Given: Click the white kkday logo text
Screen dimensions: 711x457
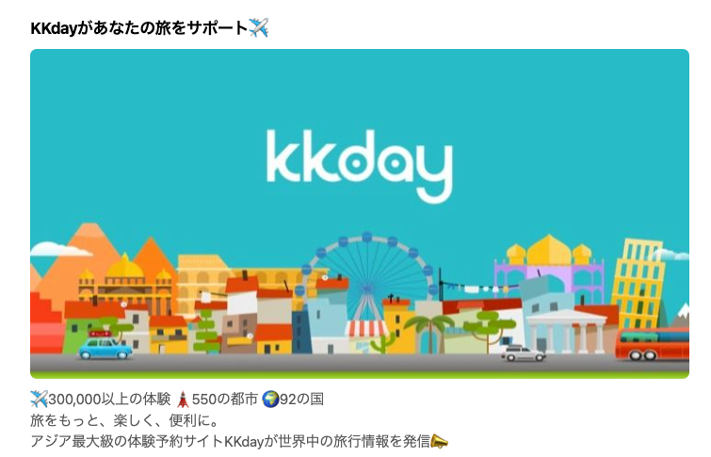Looking at the screenshot, I should tap(359, 166).
